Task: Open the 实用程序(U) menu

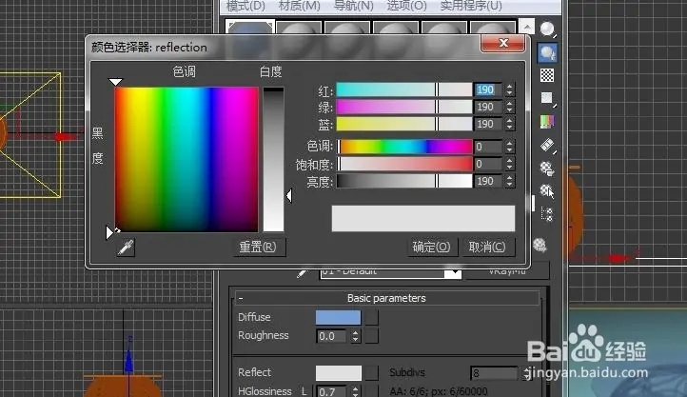Action: tap(471, 6)
